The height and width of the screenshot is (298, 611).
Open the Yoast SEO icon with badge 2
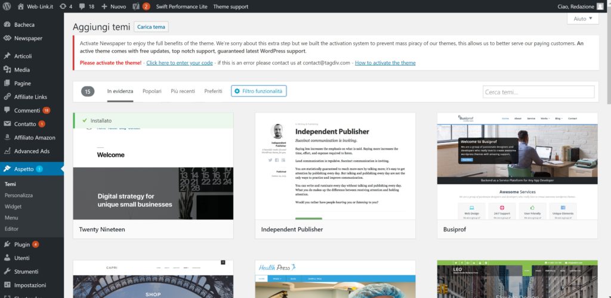[x=136, y=6]
